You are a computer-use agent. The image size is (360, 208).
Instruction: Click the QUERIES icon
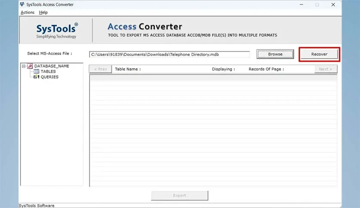pos(36,77)
